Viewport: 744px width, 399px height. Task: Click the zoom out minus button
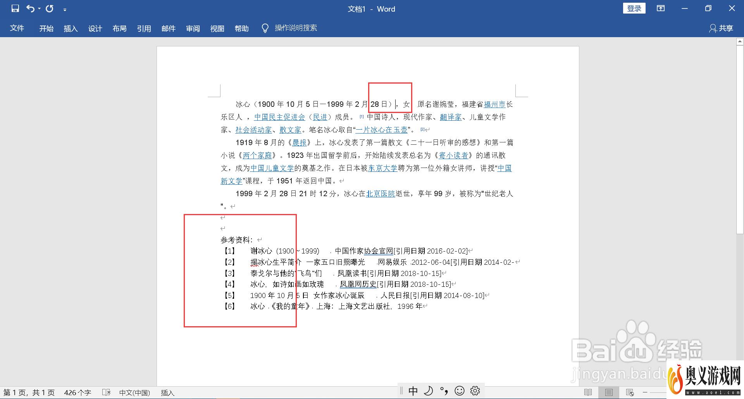[645, 392]
